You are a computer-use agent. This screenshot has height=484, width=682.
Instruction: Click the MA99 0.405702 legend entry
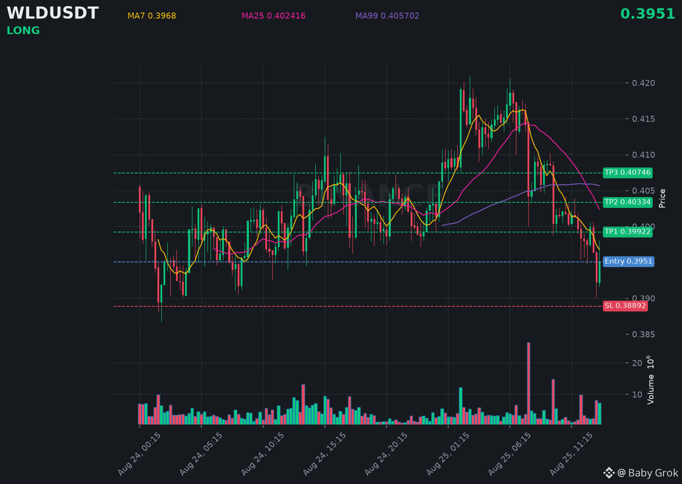[x=387, y=16]
